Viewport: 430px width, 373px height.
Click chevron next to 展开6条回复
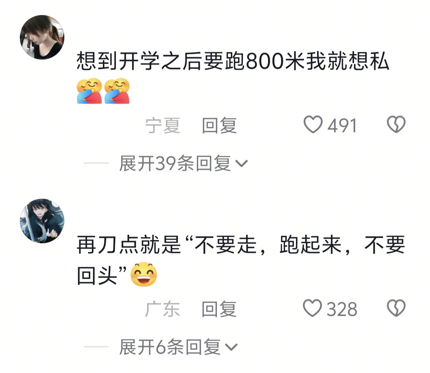click(231, 347)
